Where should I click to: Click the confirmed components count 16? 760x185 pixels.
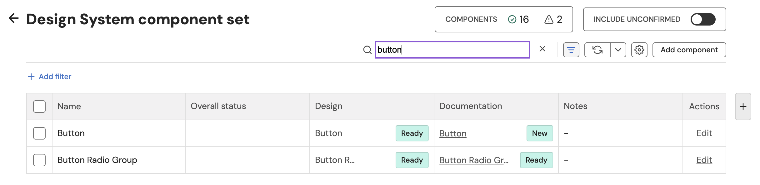coord(518,19)
